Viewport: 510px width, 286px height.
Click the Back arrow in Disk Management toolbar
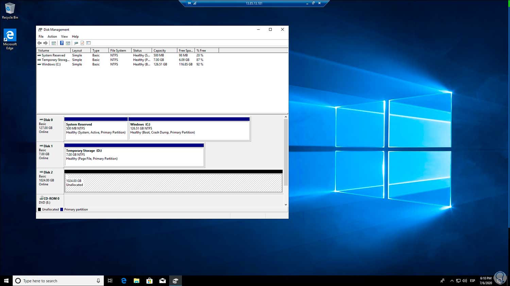point(39,43)
